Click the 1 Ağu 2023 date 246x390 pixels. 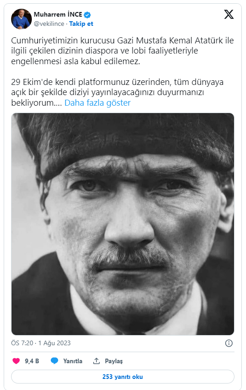coord(54,343)
